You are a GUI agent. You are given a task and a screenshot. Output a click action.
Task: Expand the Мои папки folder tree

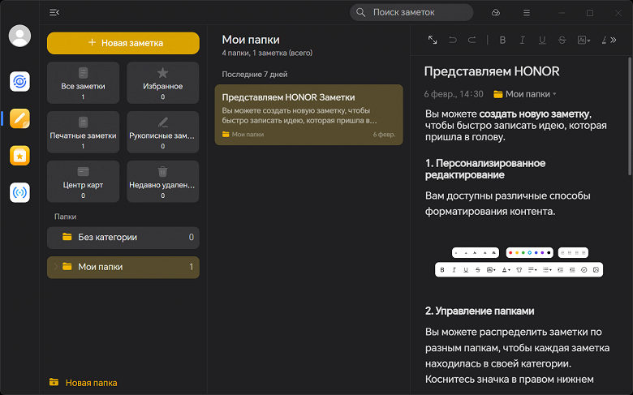point(55,267)
